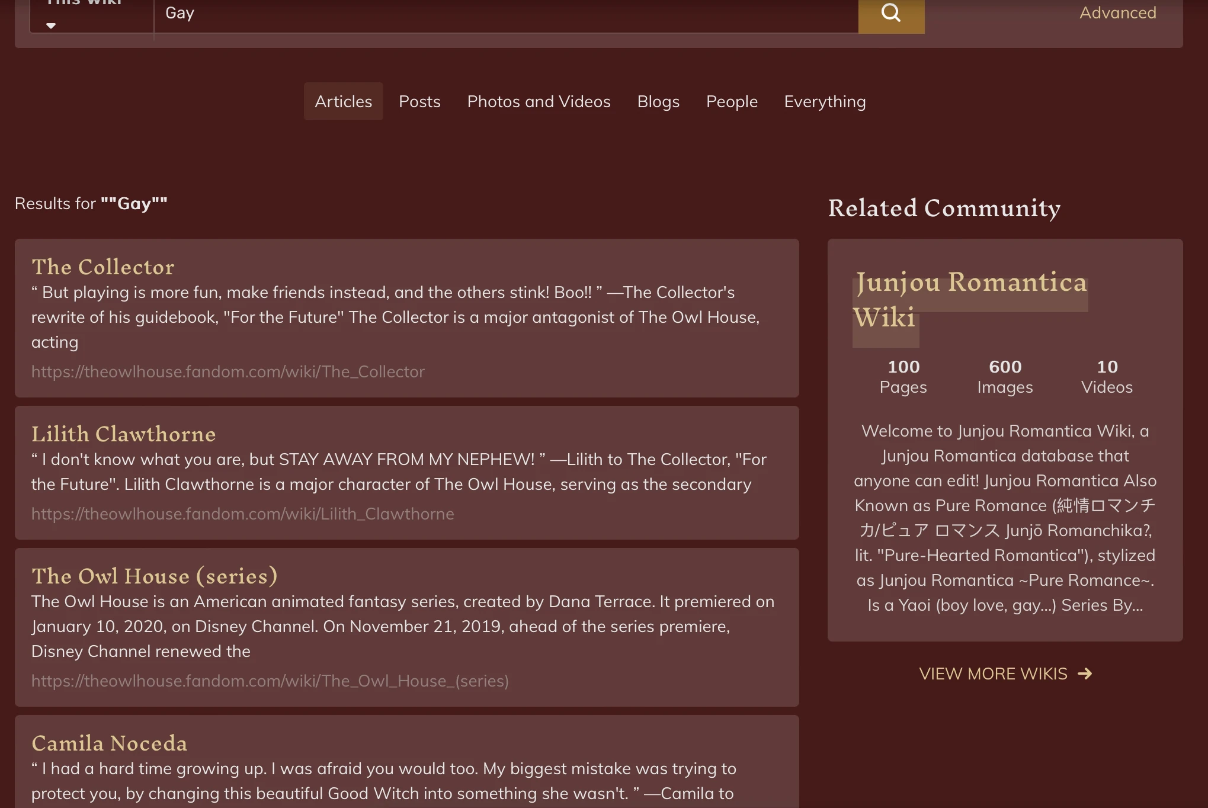The width and height of the screenshot is (1208, 808).
Task: Visit the Junjou Romantica Wiki title
Action: 970,299
